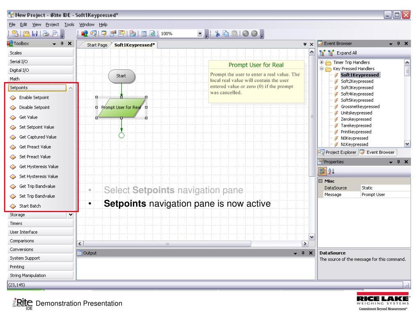Viewport: 420px width, 315px height.
Task: Open the Edit menu
Action: tap(23, 25)
